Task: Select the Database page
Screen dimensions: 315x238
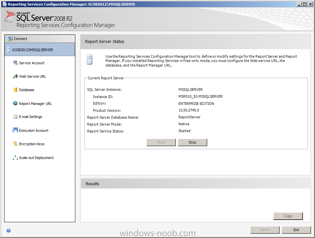Action: [27, 90]
